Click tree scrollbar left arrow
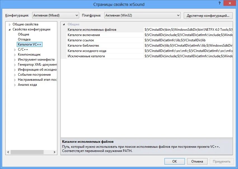The width and height of the screenshot is (238, 169). [8, 152]
